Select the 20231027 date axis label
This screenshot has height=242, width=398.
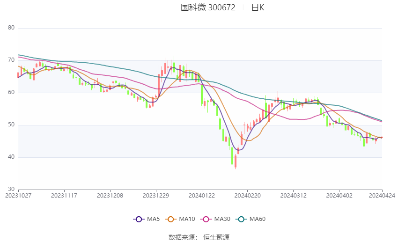click(x=18, y=196)
